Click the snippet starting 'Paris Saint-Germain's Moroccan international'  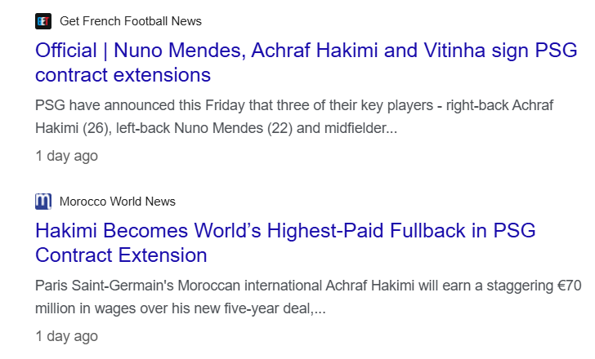coord(308,297)
